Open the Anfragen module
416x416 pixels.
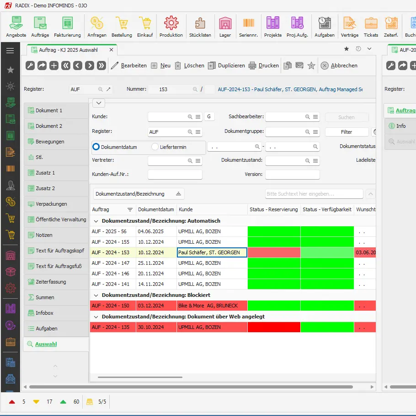(97, 27)
